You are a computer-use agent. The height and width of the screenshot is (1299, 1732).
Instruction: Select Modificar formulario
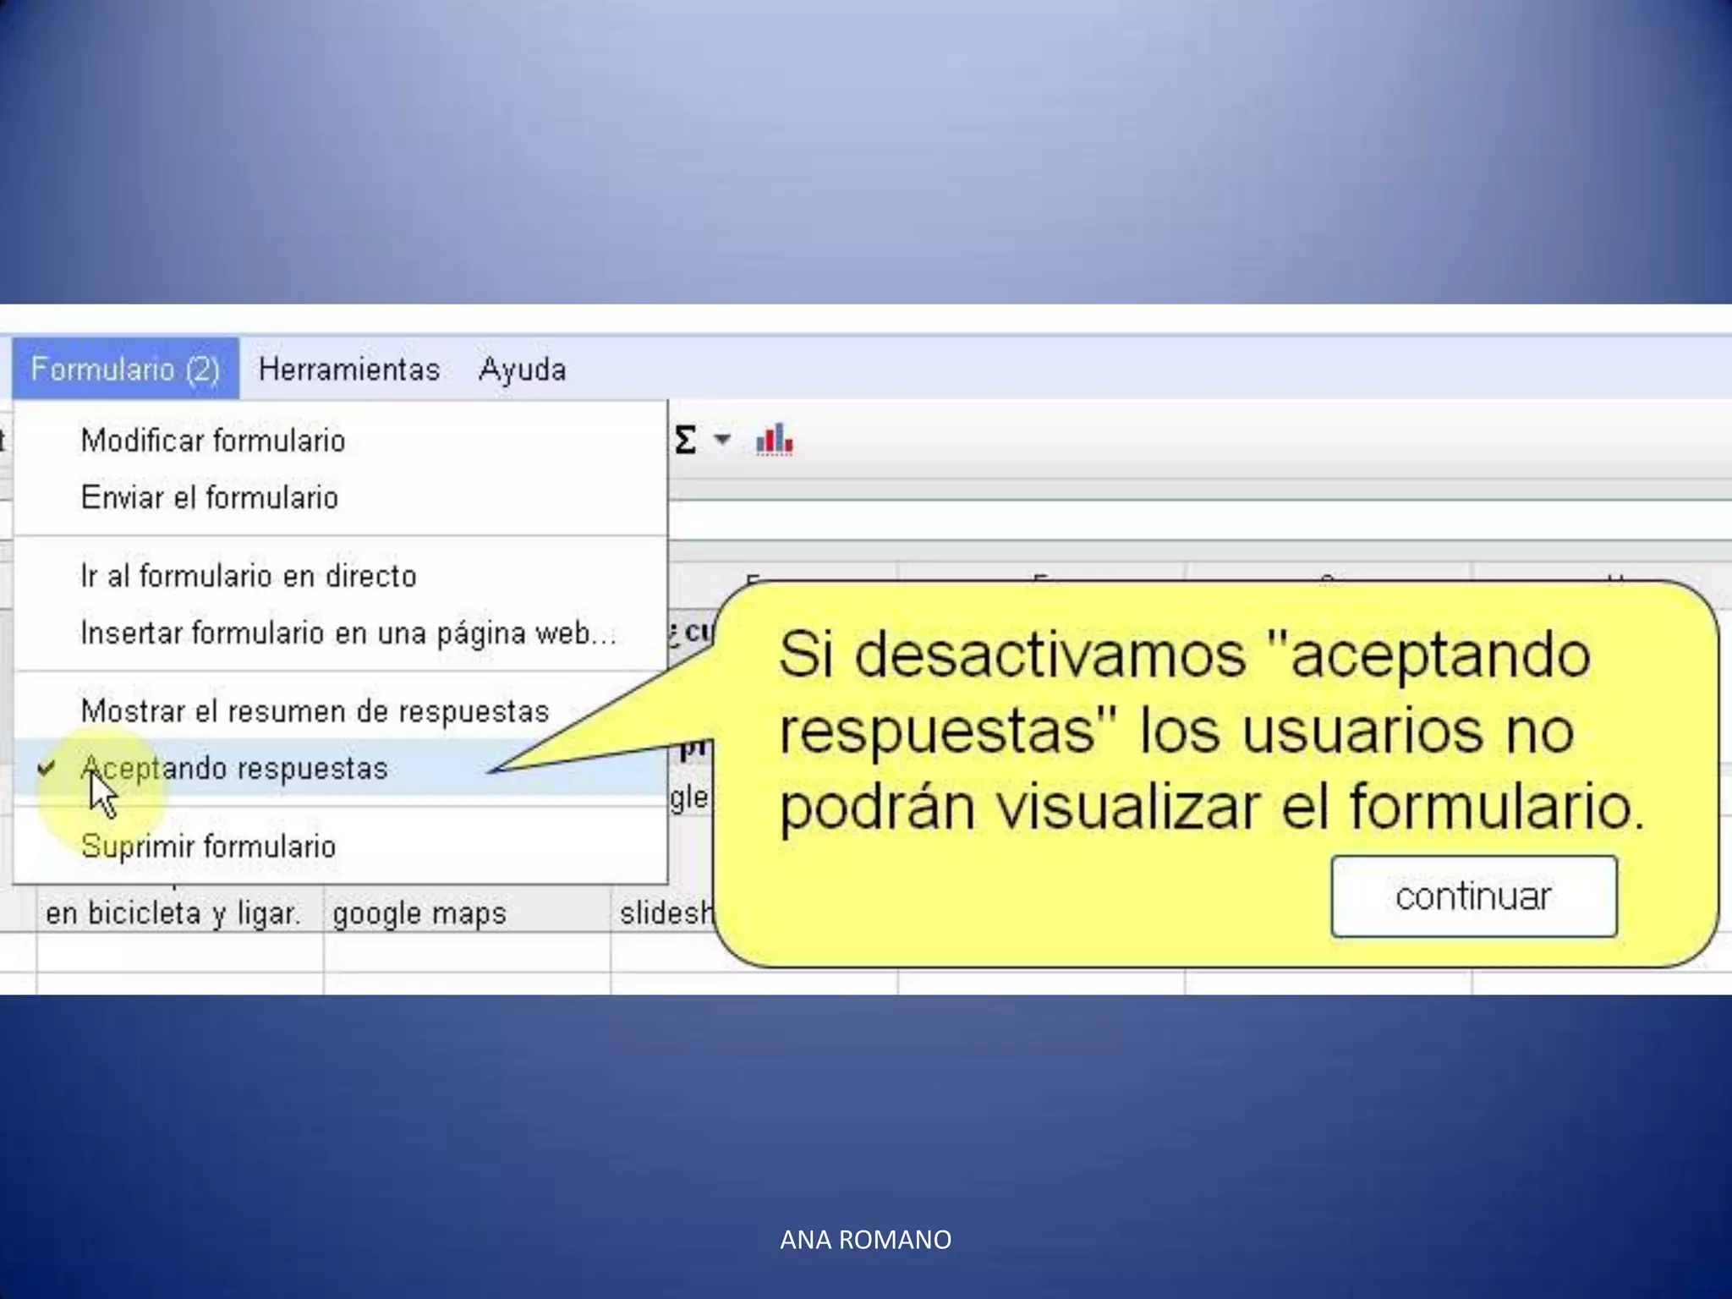213,441
